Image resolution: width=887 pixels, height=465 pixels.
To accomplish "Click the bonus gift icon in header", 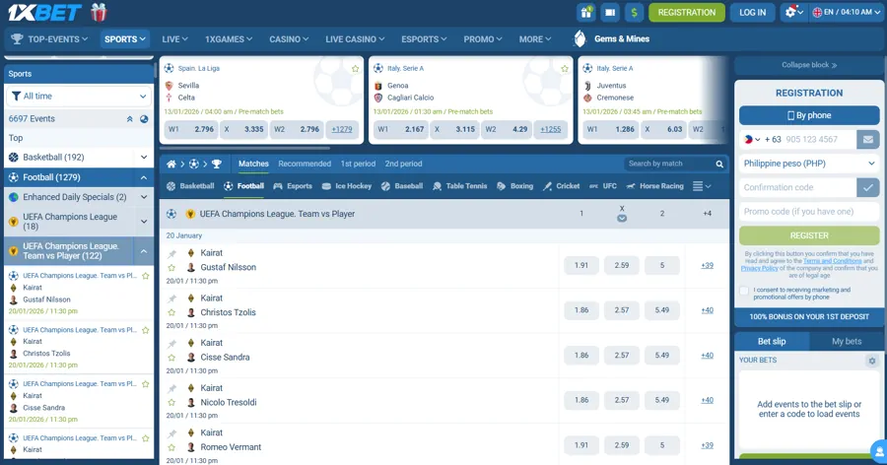I will [x=586, y=12].
